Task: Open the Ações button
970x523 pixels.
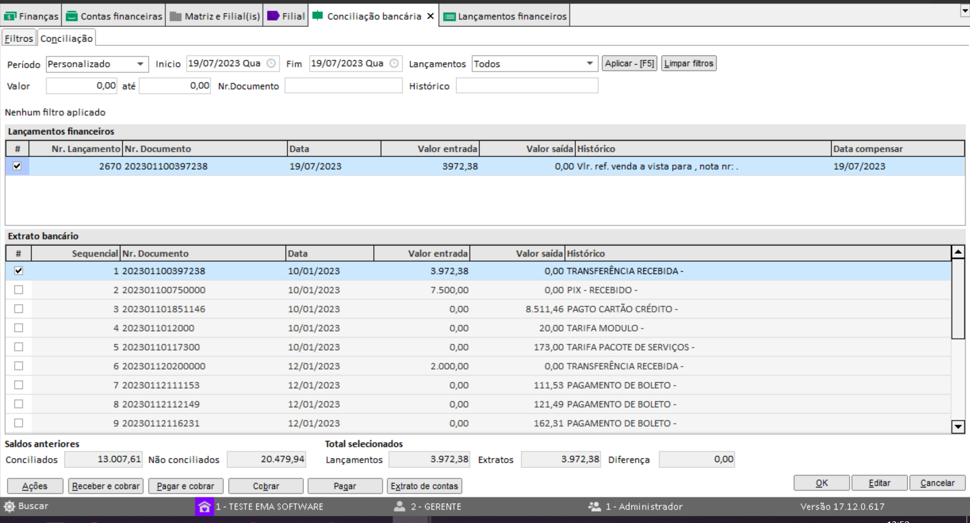Action: click(35, 486)
